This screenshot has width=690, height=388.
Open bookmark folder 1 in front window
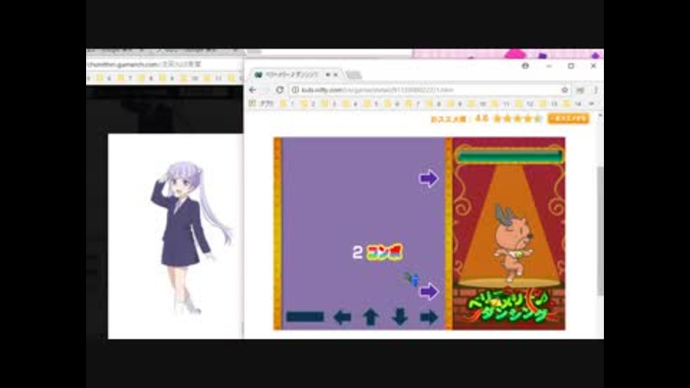287,103
